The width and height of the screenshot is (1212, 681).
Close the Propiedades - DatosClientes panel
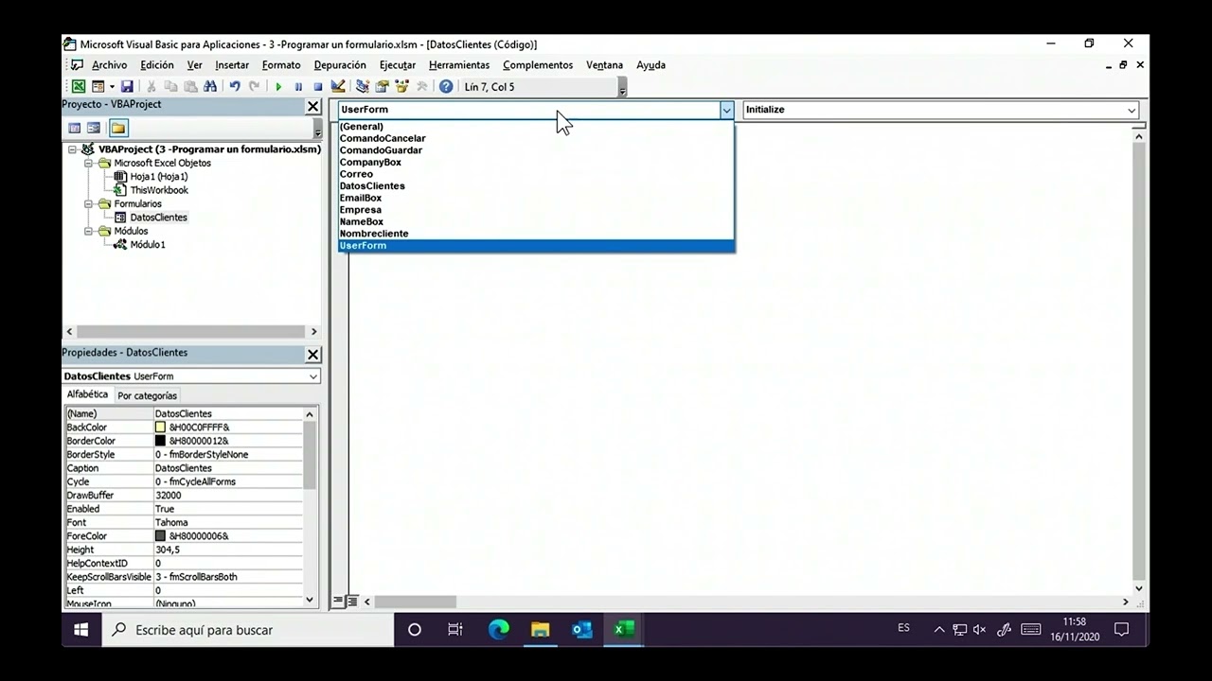pos(313,355)
